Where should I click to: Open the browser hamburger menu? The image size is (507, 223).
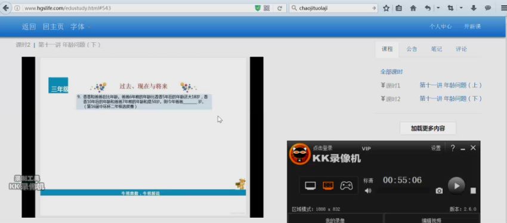tap(503, 8)
